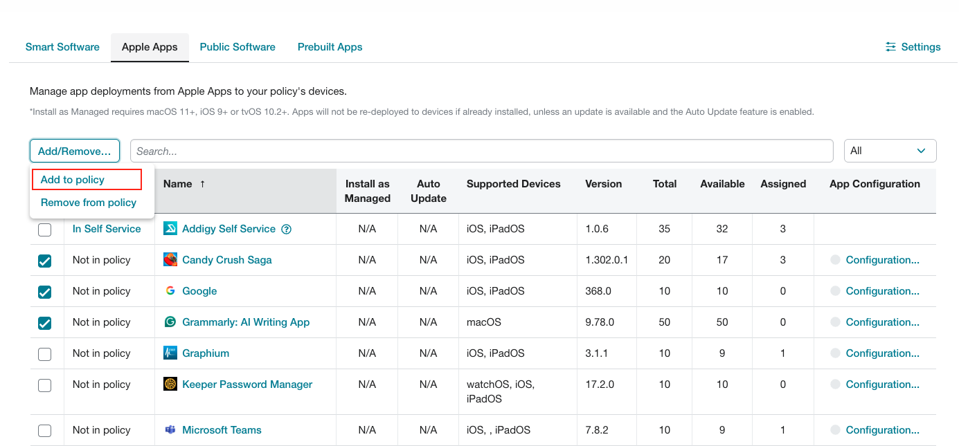Click the Google app icon

(x=170, y=291)
